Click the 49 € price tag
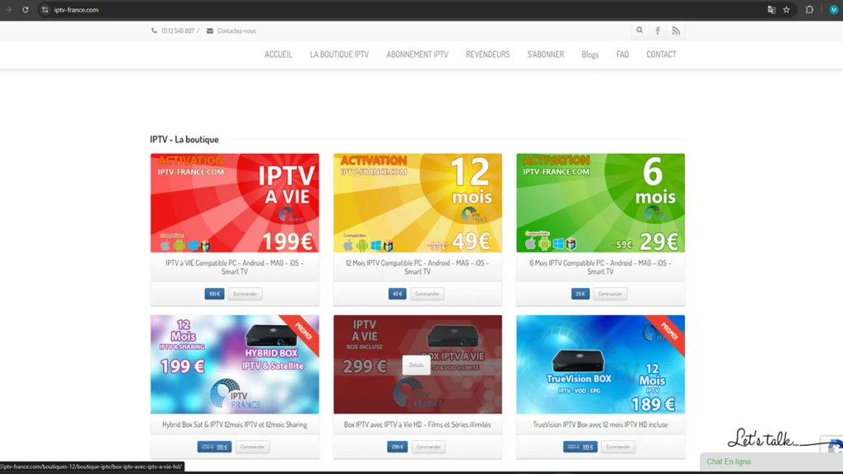 (398, 294)
